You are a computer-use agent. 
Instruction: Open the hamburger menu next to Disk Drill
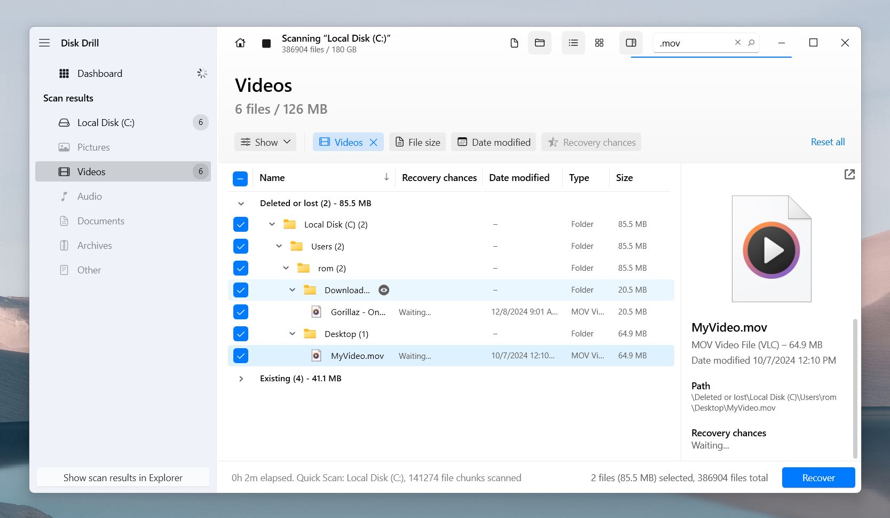coord(44,43)
